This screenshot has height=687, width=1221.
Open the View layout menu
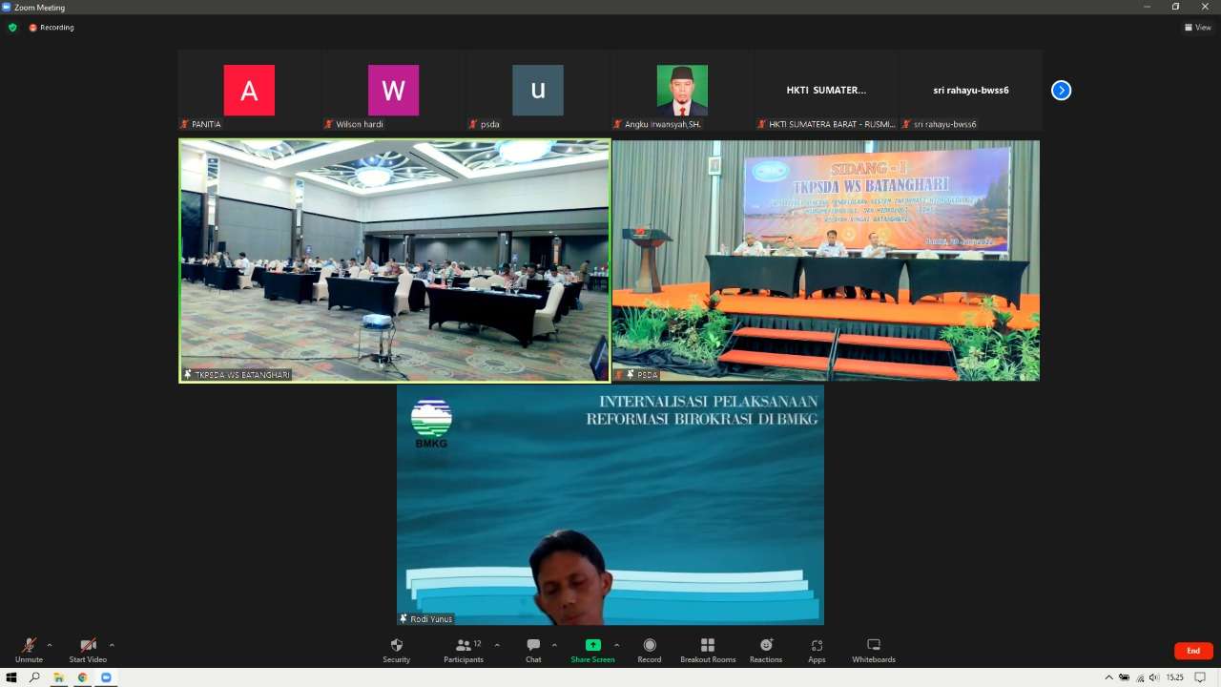[x=1197, y=28]
